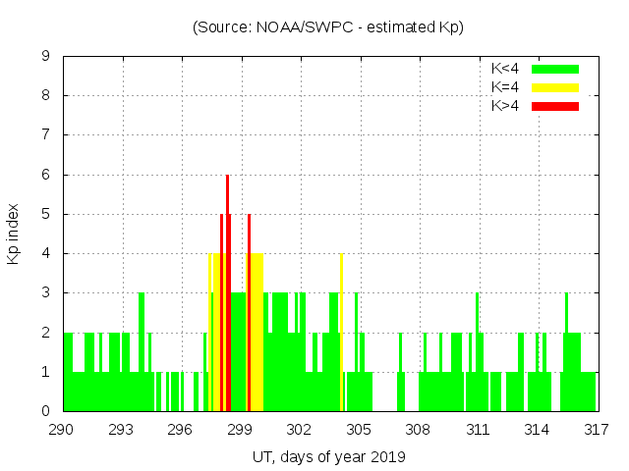
Task: Click the 'UT, days of year 2019' axis label
Action: pos(328,456)
